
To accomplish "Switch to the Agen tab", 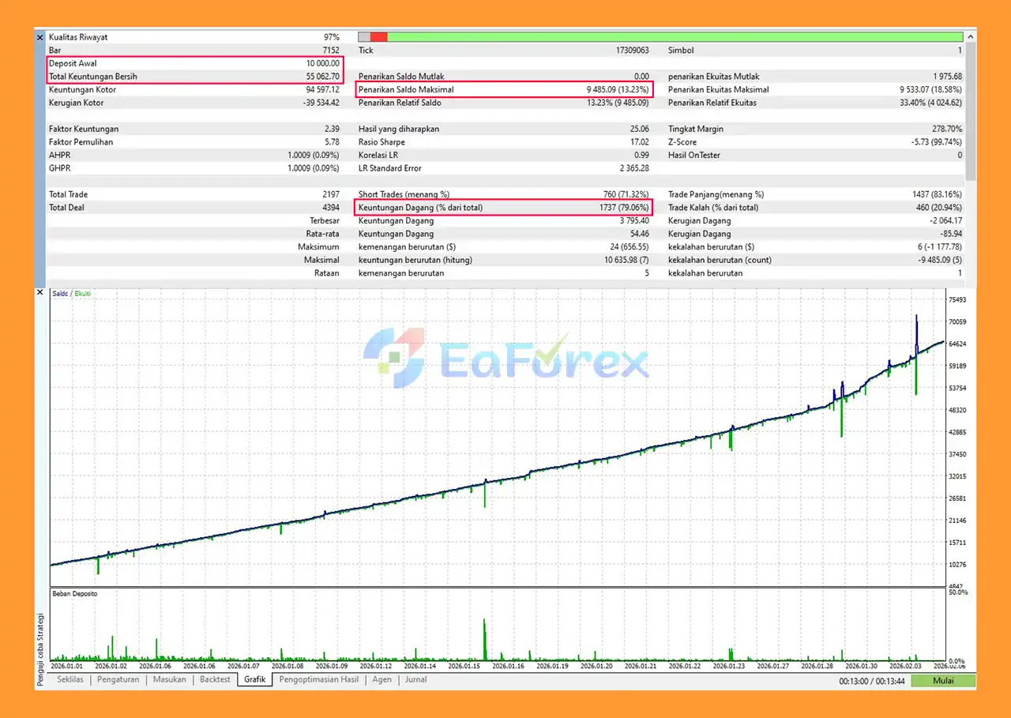I will [x=381, y=679].
